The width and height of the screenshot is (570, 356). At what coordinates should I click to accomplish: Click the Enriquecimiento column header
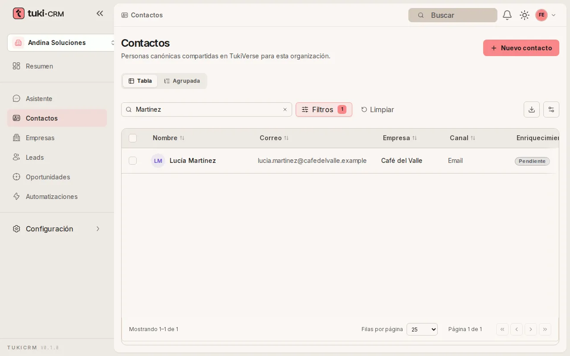537,138
